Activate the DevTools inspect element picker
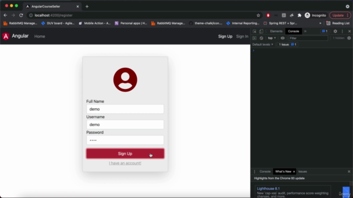 click(254, 31)
